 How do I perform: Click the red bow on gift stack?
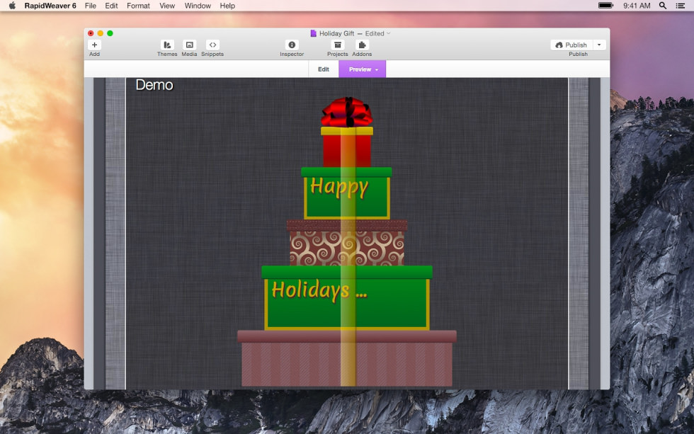tap(346, 112)
